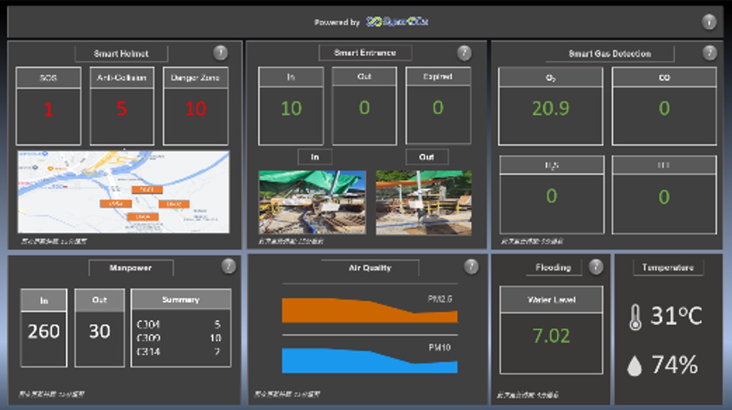Viewport: 732px width, 410px height.
Task: Click the info icon in the top header bar
Action: (x=708, y=22)
